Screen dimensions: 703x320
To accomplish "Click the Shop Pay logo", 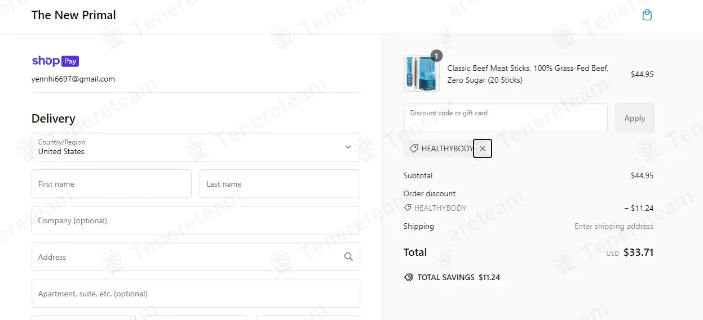I will tap(55, 61).
